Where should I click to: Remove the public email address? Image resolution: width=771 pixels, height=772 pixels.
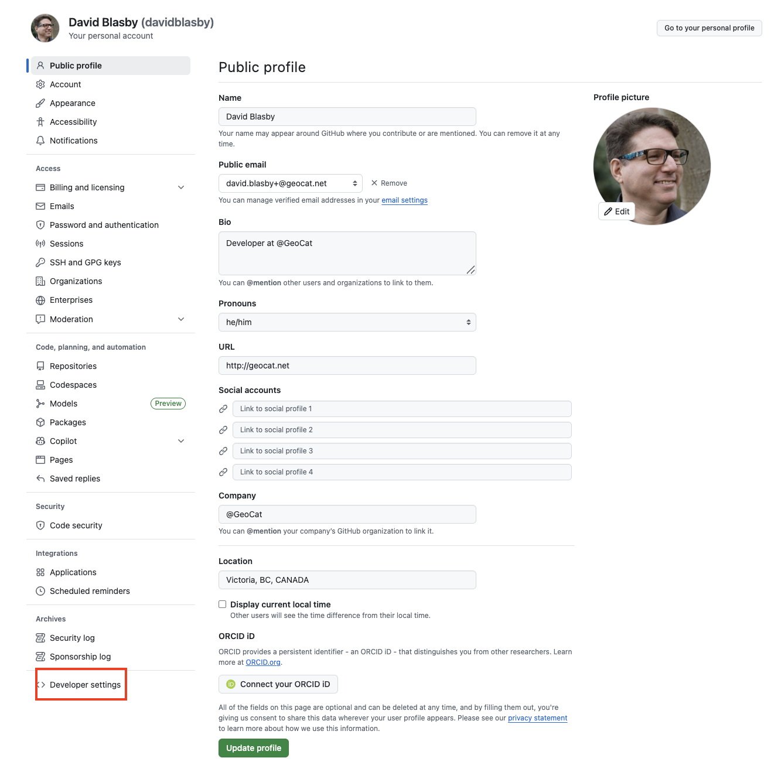pyautogui.click(x=388, y=183)
